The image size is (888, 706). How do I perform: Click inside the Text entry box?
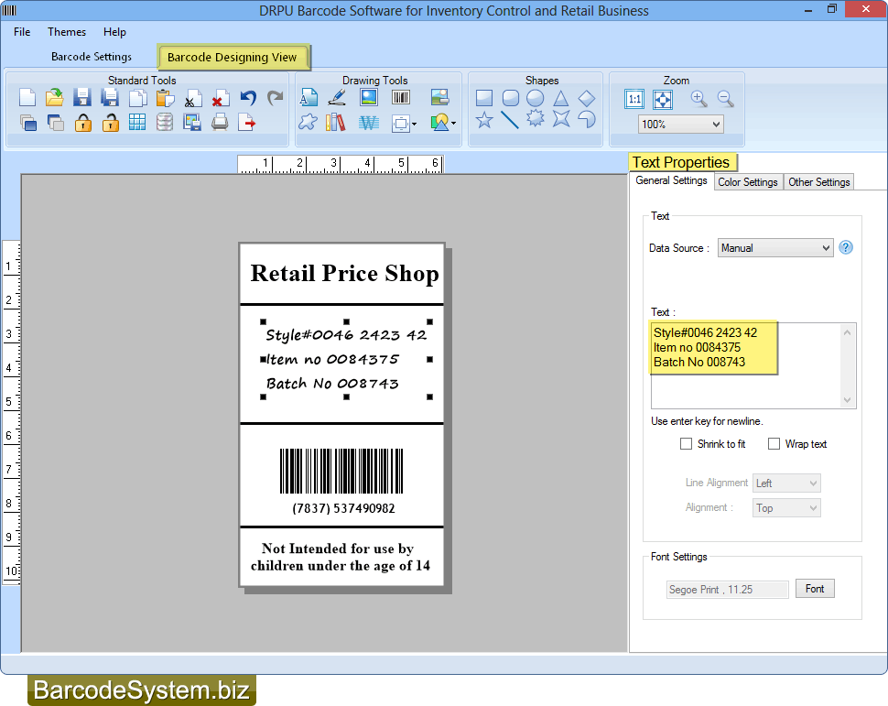(x=753, y=365)
